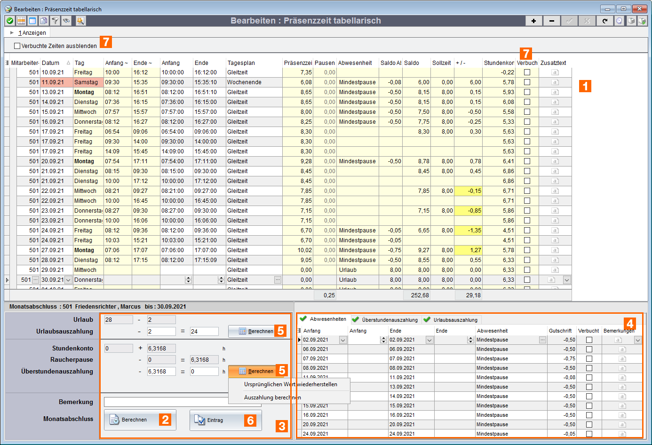Viewport: 652px width, 445px height.
Task: Open Anfang date dropdown for 02.09.2021
Action: tap(343, 340)
